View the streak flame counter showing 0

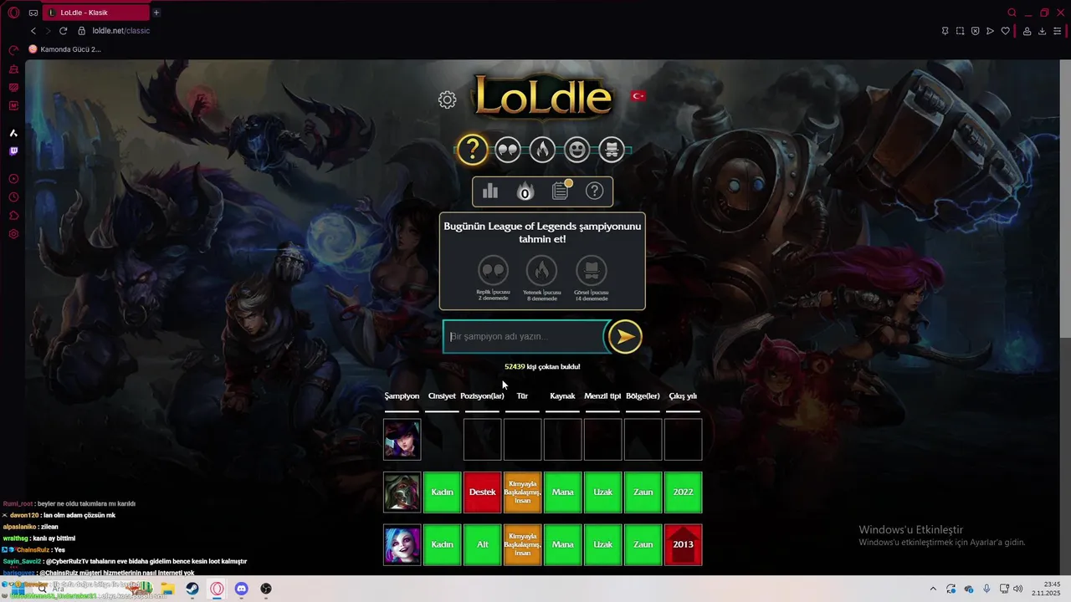[525, 192]
